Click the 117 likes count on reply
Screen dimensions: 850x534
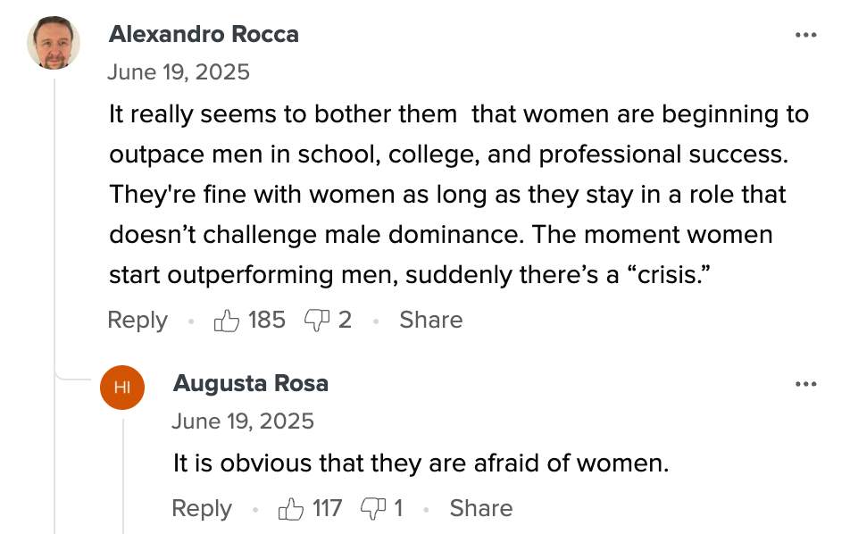pyautogui.click(x=327, y=508)
